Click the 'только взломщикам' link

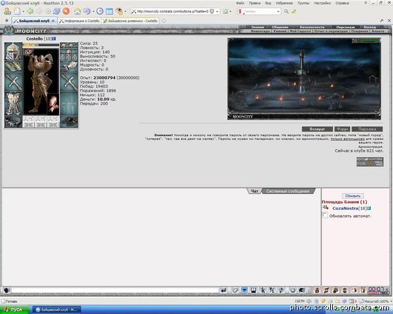click(x=347, y=139)
